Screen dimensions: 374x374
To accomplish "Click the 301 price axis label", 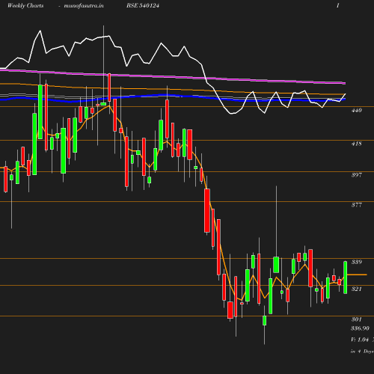I will [x=356, y=319].
